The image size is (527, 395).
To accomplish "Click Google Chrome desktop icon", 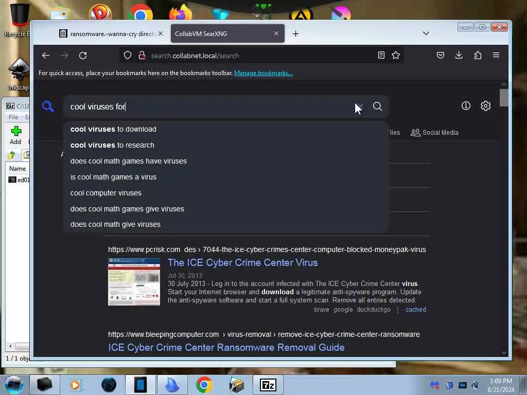I will 140,13.
